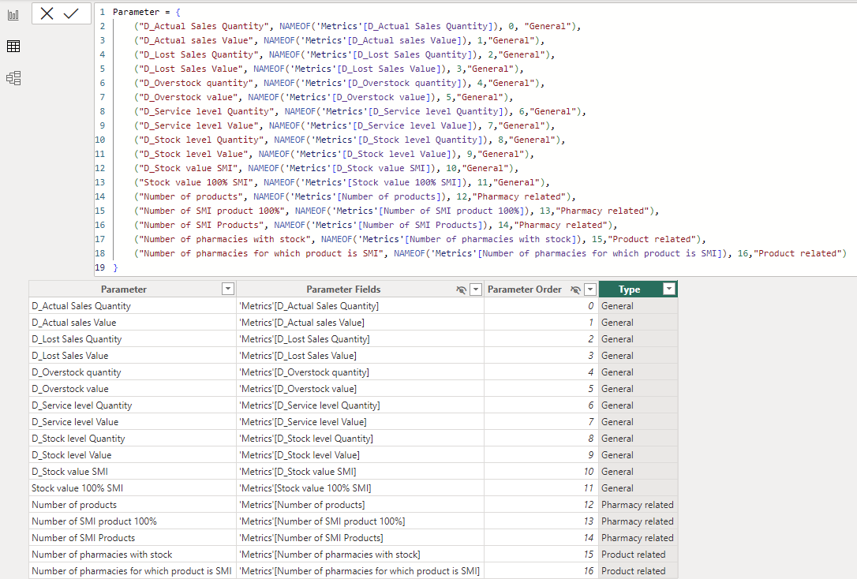Click field cell 'Metrics'[D_Stock value SMI]

click(360, 472)
